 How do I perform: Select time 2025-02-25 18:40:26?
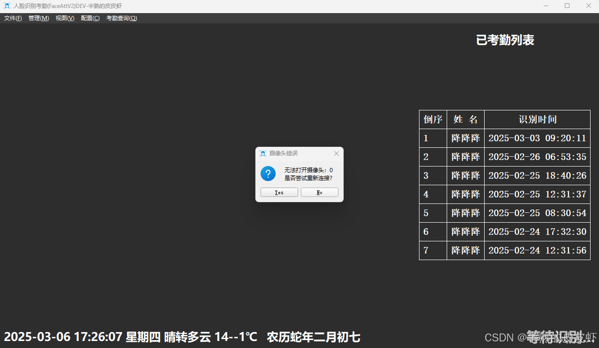coord(537,175)
